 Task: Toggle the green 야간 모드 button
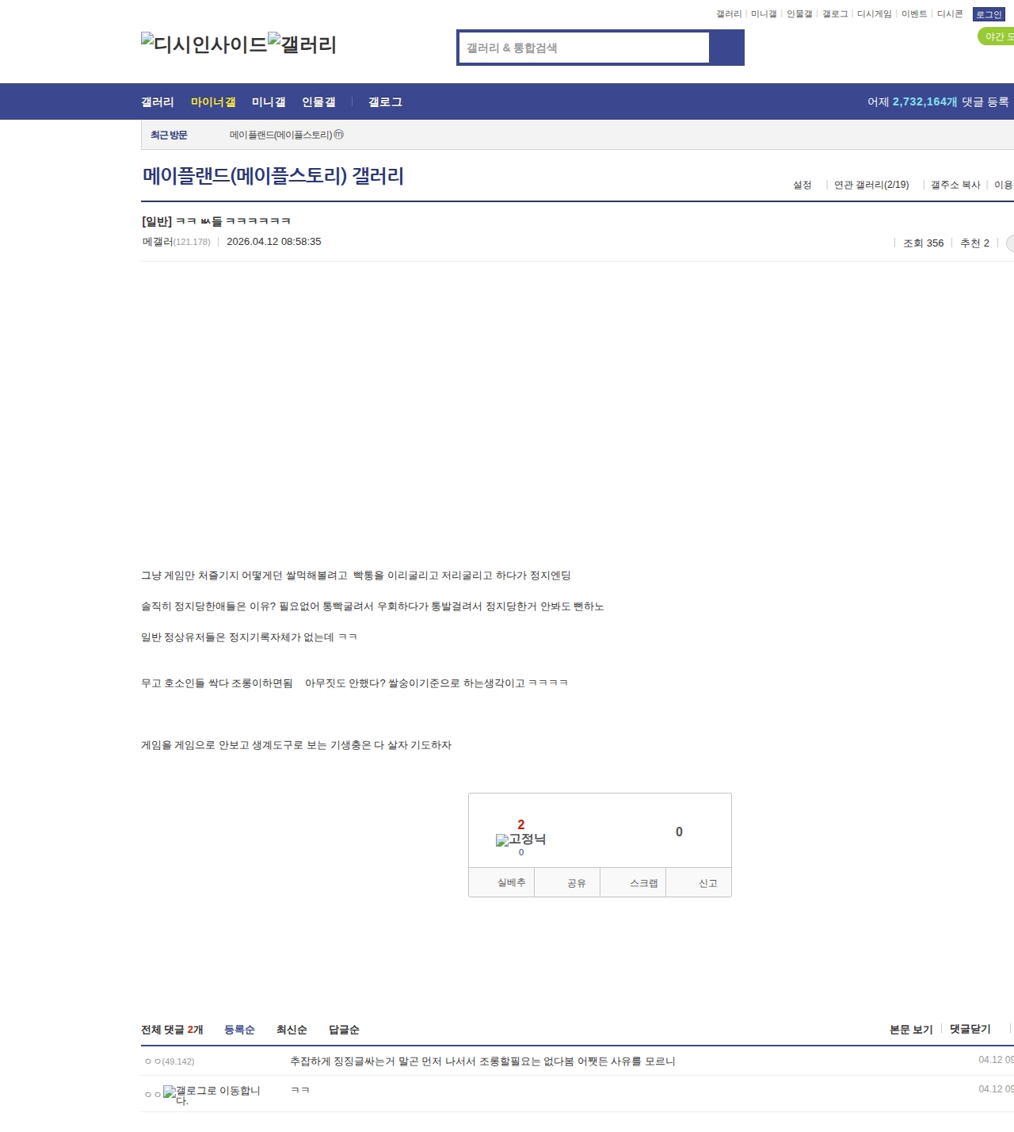click(997, 36)
